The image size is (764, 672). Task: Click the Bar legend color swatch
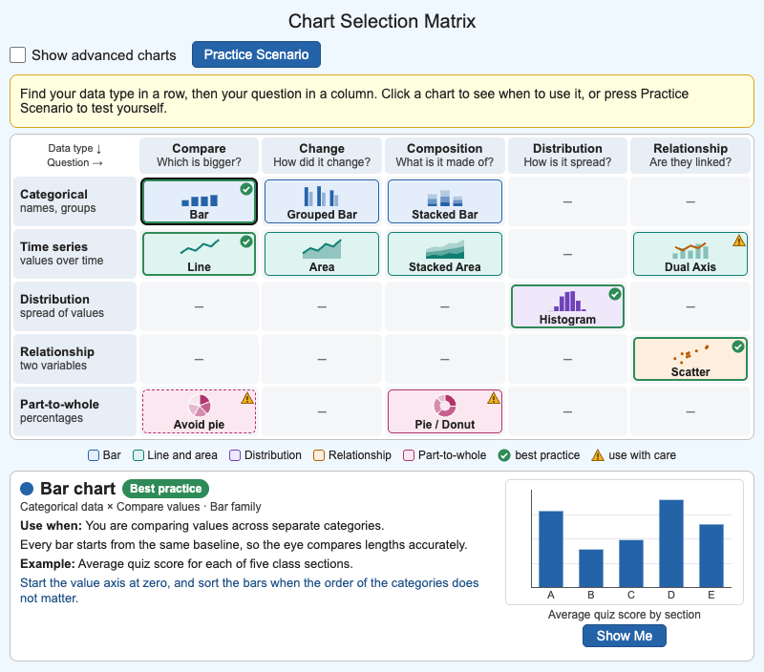93,455
